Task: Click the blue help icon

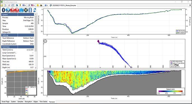Action: pos(45,5)
